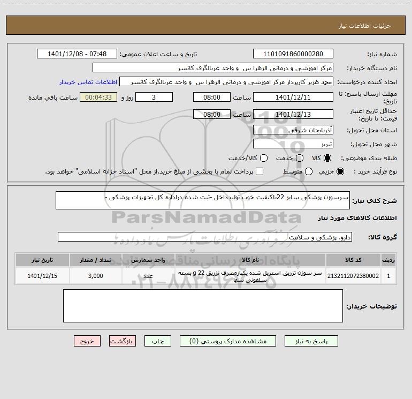Select جزیی purchase process type
Screen dimensions: 412x399
point(340,171)
